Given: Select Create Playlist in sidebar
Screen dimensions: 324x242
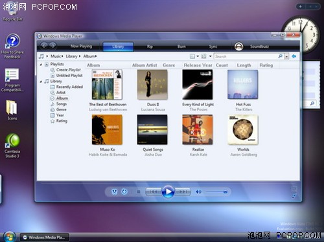Looking at the screenshot, I should point(69,70).
